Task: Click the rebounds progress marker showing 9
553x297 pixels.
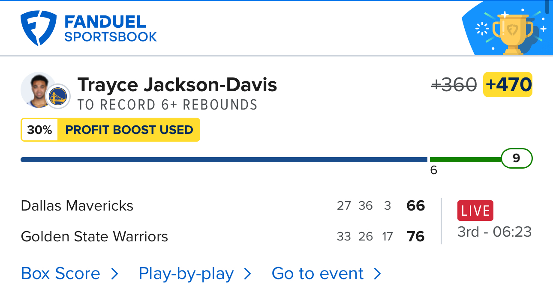Action: pos(517,159)
